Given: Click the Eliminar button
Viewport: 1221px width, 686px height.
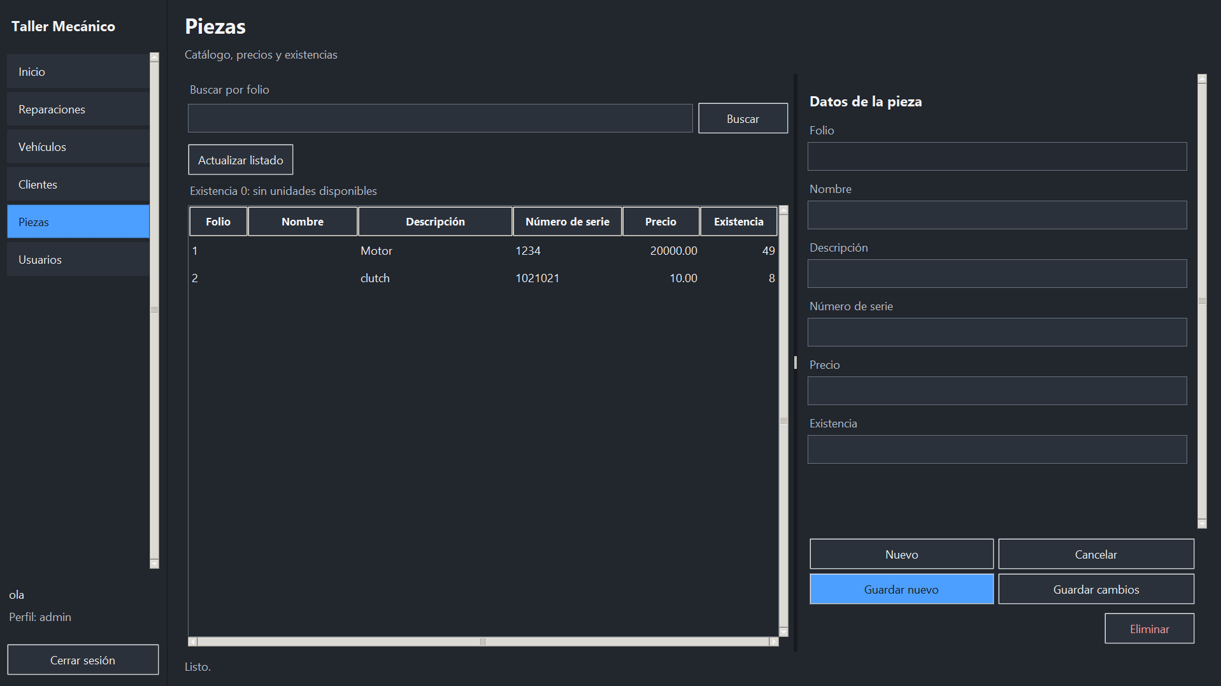Looking at the screenshot, I should pos(1149,629).
